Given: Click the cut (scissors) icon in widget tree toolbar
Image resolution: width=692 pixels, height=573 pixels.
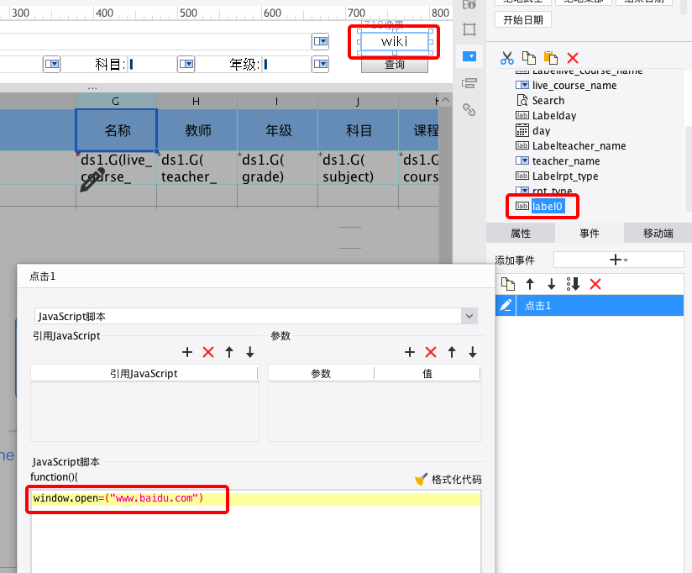Looking at the screenshot, I should [507, 58].
